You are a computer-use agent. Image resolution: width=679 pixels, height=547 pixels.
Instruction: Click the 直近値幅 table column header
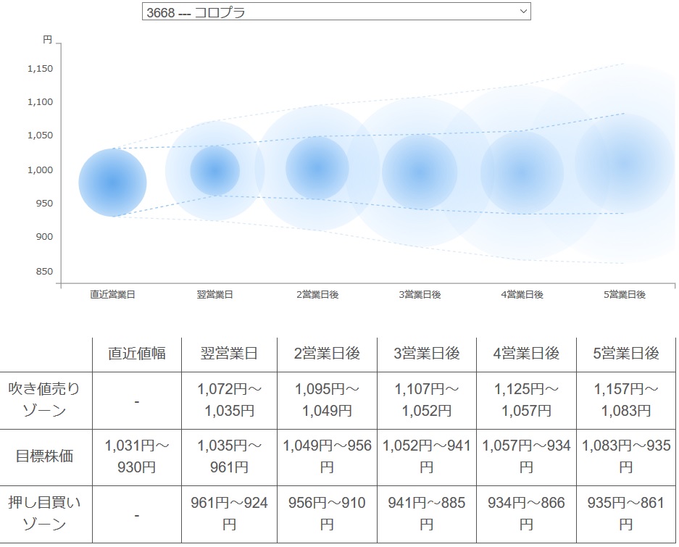tap(137, 354)
